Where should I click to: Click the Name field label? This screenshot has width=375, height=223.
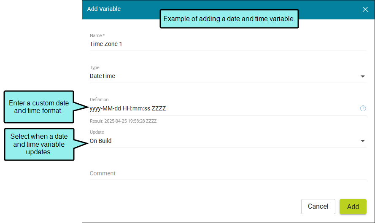(97, 35)
